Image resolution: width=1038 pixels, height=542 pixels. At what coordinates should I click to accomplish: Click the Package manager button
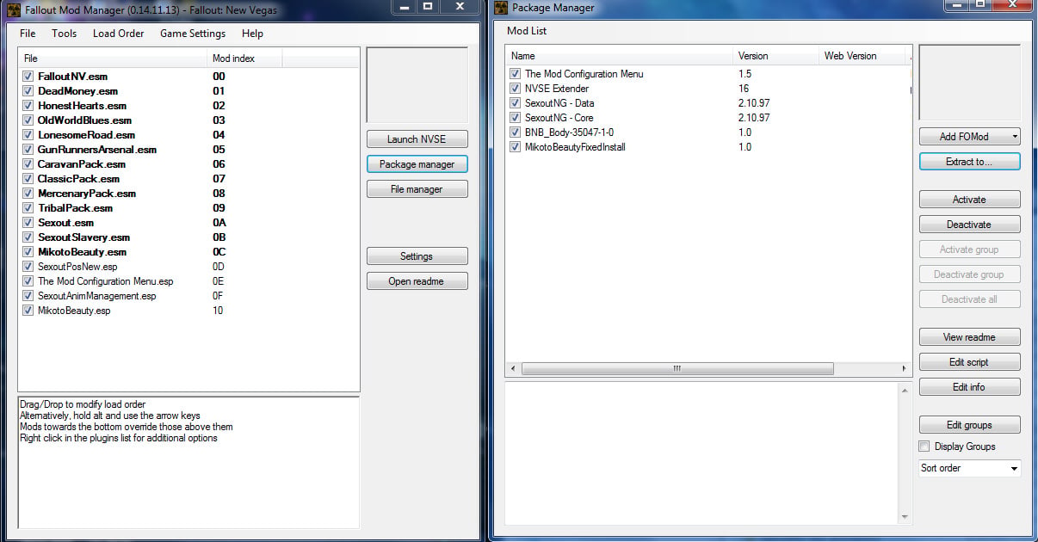[x=417, y=164]
